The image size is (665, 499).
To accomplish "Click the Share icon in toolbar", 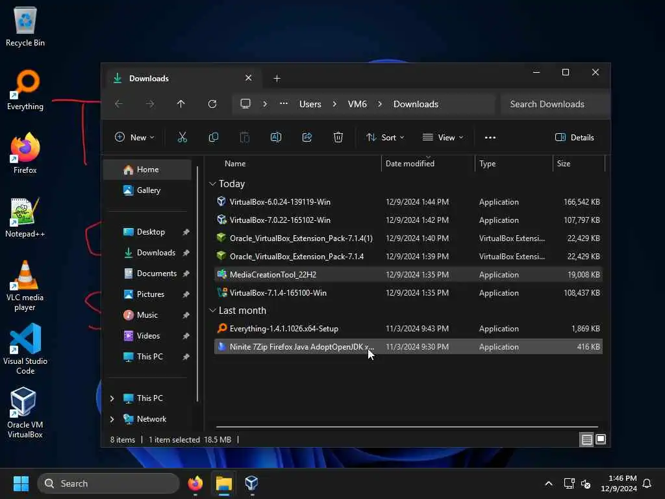I will pos(307,138).
